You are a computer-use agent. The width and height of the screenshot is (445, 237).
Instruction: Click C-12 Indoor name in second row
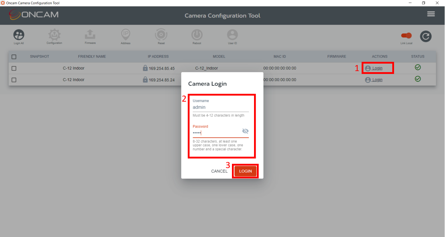(x=74, y=80)
